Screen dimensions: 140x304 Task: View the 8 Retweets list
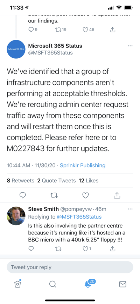coord(20,181)
